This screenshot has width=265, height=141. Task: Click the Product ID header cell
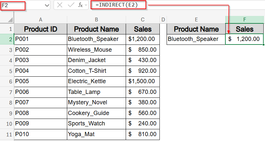tap(41, 29)
